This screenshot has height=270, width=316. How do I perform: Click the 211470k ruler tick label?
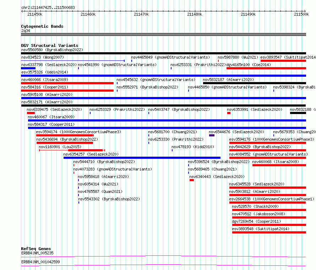[141, 14]
